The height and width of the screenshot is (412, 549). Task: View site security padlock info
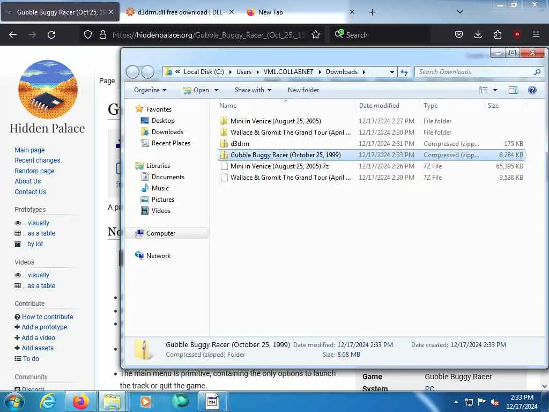[102, 35]
